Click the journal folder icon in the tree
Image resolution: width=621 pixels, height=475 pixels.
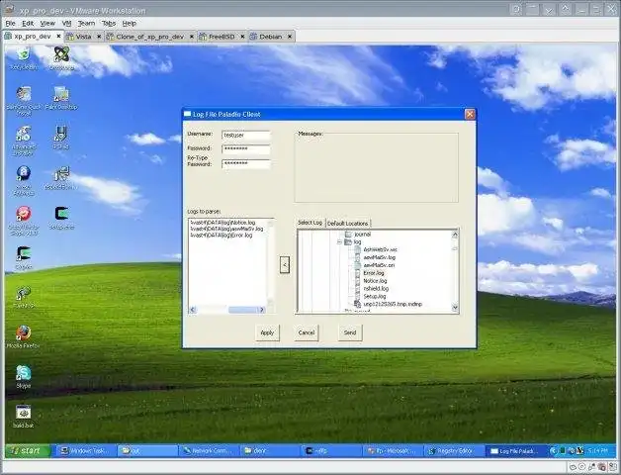[348, 235]
